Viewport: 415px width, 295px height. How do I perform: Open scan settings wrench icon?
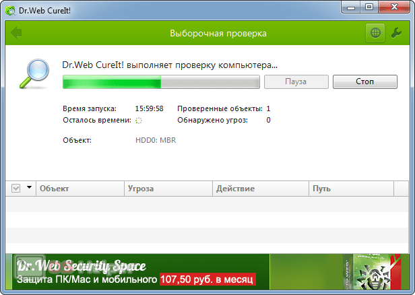click(396, 33)
